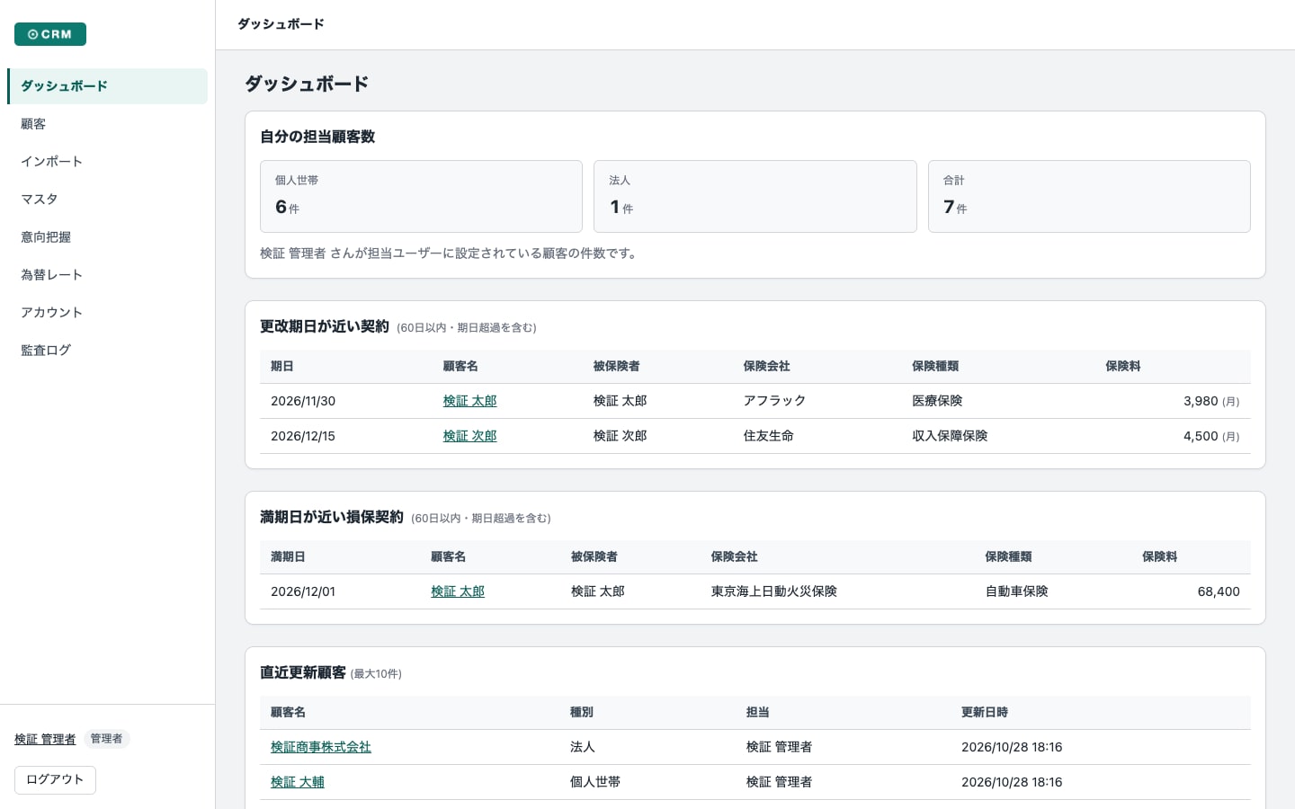Click the 自動車保険 type cell

(1016, 591)
